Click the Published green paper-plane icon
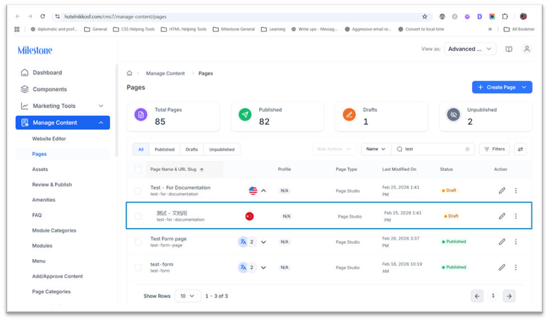Image resolution: width=549 pixels, height=321 pixels. [245, 115]
